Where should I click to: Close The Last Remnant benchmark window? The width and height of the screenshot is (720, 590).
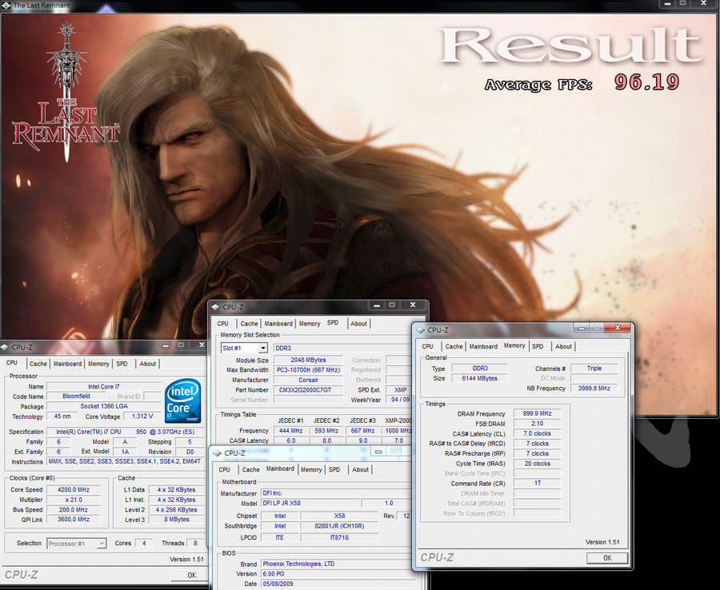click(703, 3)
